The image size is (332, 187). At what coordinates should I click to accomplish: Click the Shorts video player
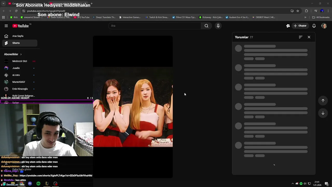pyautogui.click(x=133, y=107)
